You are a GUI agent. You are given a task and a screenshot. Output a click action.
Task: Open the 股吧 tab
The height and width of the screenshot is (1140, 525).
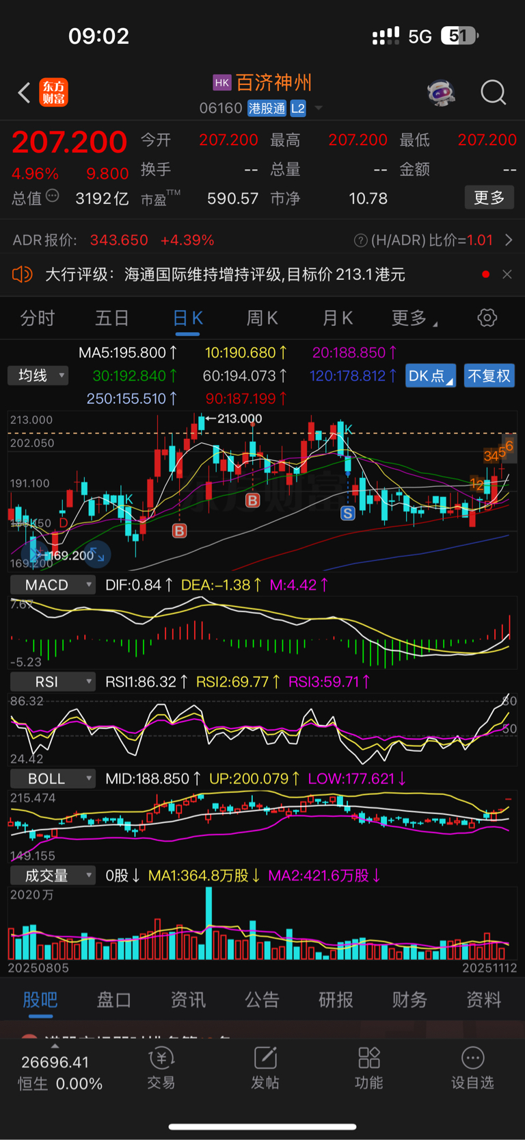40,1000
